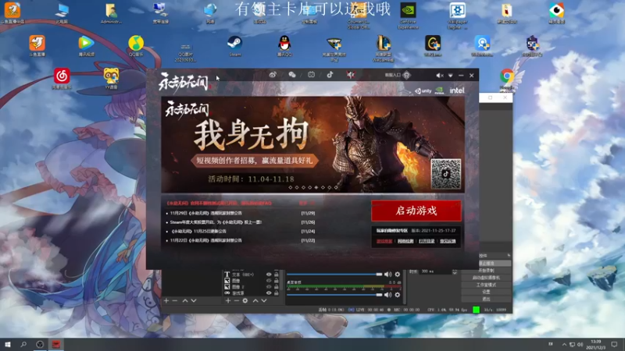
Task: Open the Wallpaper Engine desktop icon
Action: pyautogui.click(x=458, y=16)
